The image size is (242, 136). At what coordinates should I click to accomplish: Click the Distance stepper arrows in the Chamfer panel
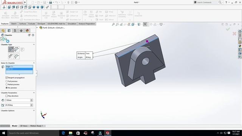pyautogui.click(x=31, y=100)
